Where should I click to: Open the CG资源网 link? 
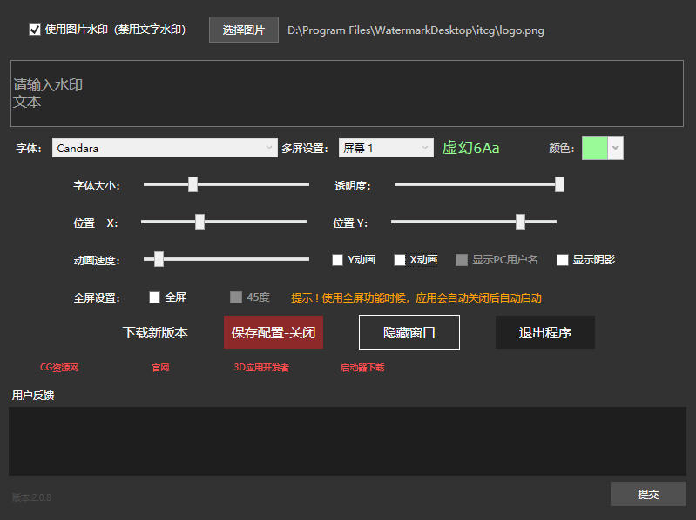[59, 367]
